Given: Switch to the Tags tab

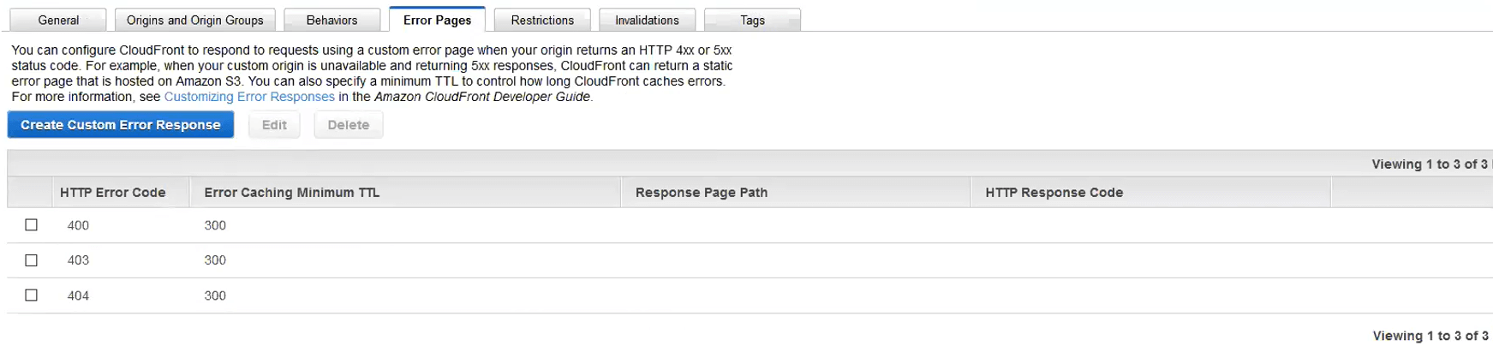Looking at the screenshot, I should 752,20.
